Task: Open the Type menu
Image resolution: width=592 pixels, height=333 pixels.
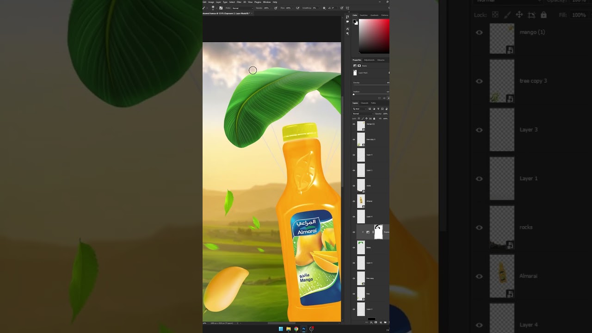Action: pyautogui.click(x=225, y=2)
